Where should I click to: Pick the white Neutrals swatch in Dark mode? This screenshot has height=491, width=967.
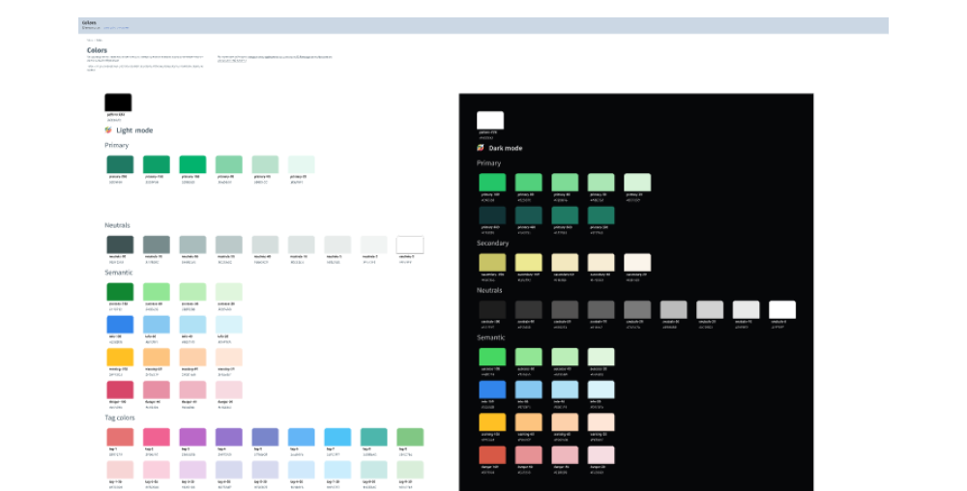(x=782, y=309)
